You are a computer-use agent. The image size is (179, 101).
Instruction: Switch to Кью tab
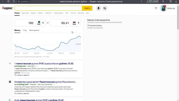click(67, 13)
